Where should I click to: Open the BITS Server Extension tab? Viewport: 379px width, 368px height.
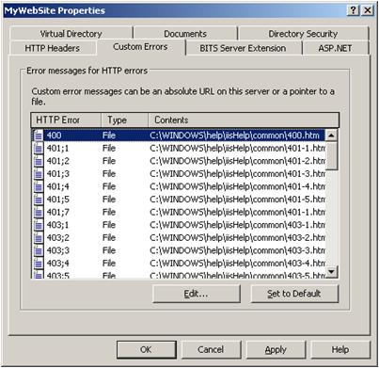[x=243, y=48]
